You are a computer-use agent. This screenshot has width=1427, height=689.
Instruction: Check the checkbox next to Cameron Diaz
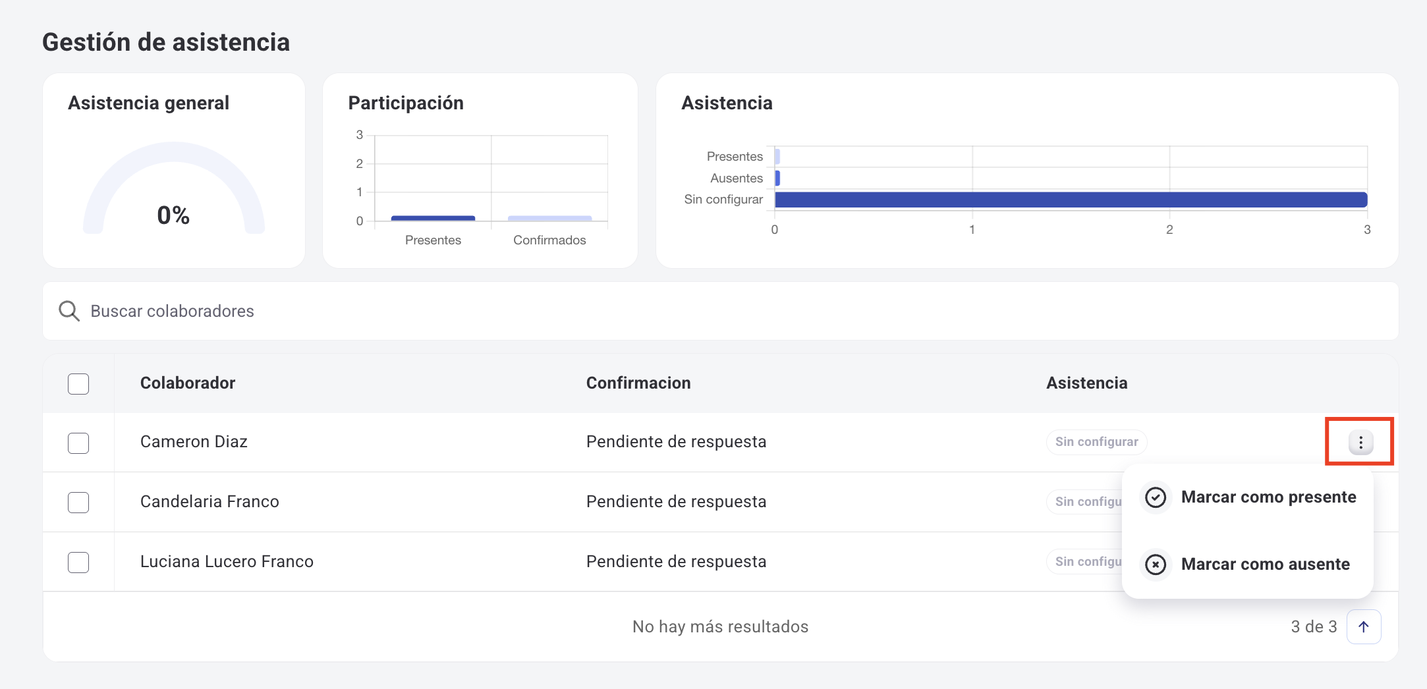[78, 443]
